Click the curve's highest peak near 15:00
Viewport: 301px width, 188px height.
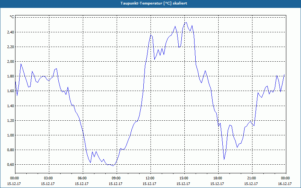click(x=186, y=23)
